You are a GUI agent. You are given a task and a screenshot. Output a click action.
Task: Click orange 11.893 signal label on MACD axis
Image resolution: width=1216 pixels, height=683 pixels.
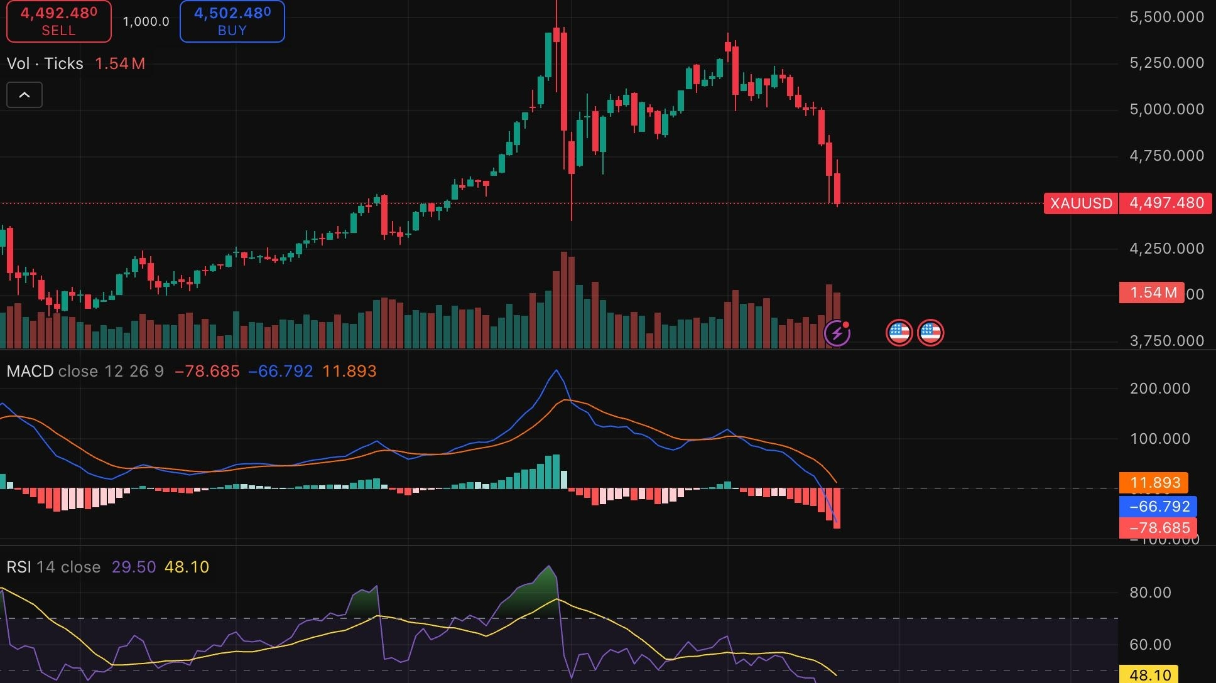1154,483
